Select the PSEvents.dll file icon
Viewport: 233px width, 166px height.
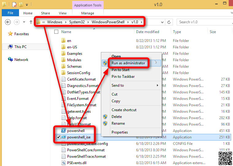[x=63, y=163]
